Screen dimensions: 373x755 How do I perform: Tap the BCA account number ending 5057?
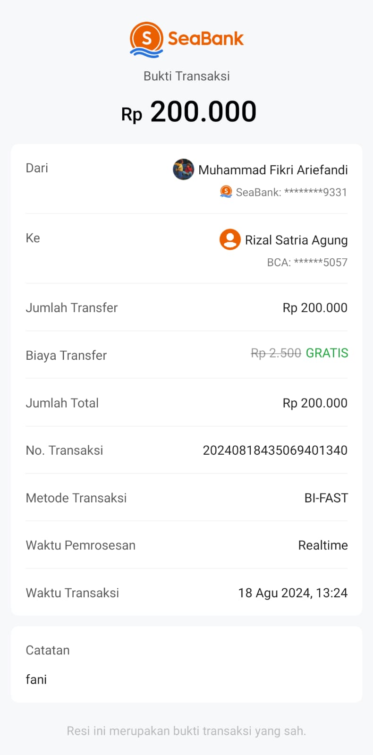307,263
